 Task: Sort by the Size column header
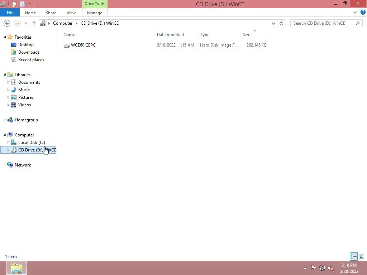[247, 35]
